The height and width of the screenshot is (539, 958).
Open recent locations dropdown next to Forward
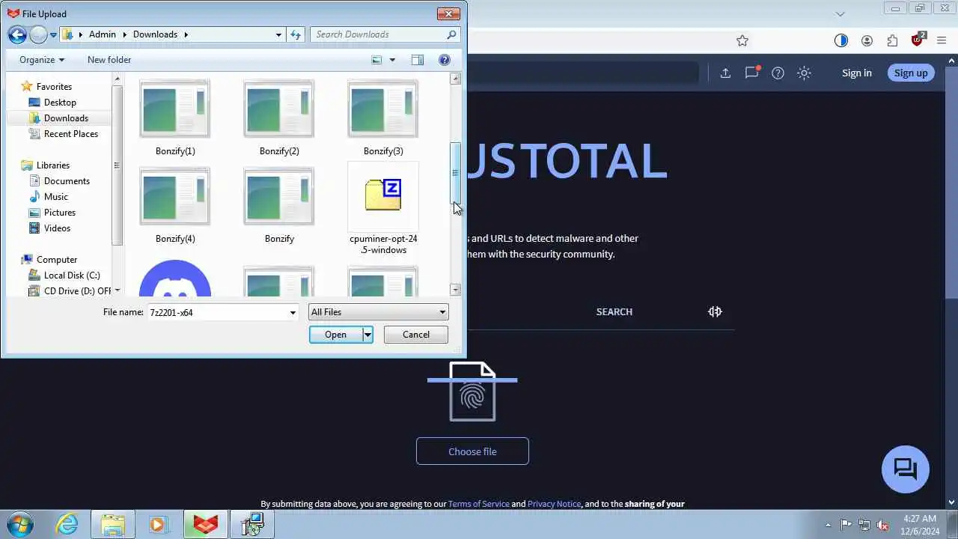[53, 35]
